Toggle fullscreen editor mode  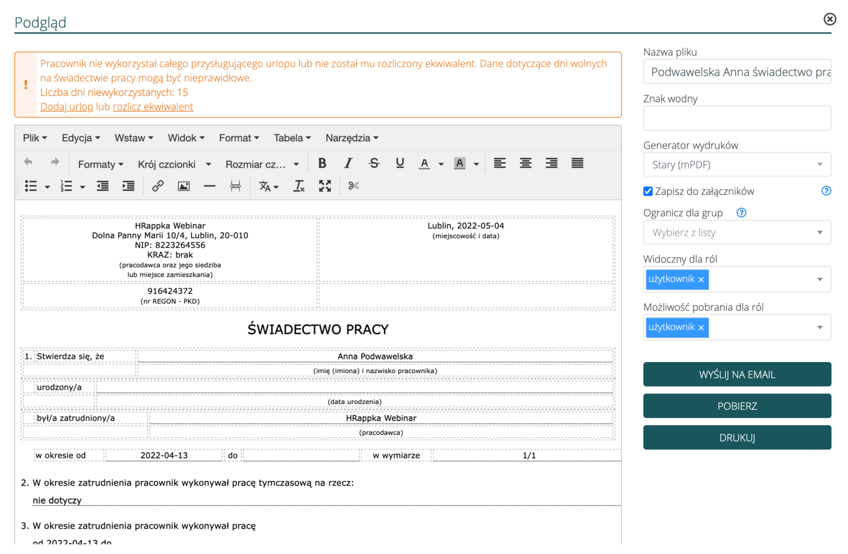coord(325,187)
